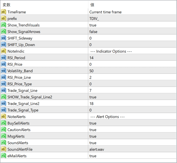Open the TimeFrame value 'Current time frame'

pos(105,12)
